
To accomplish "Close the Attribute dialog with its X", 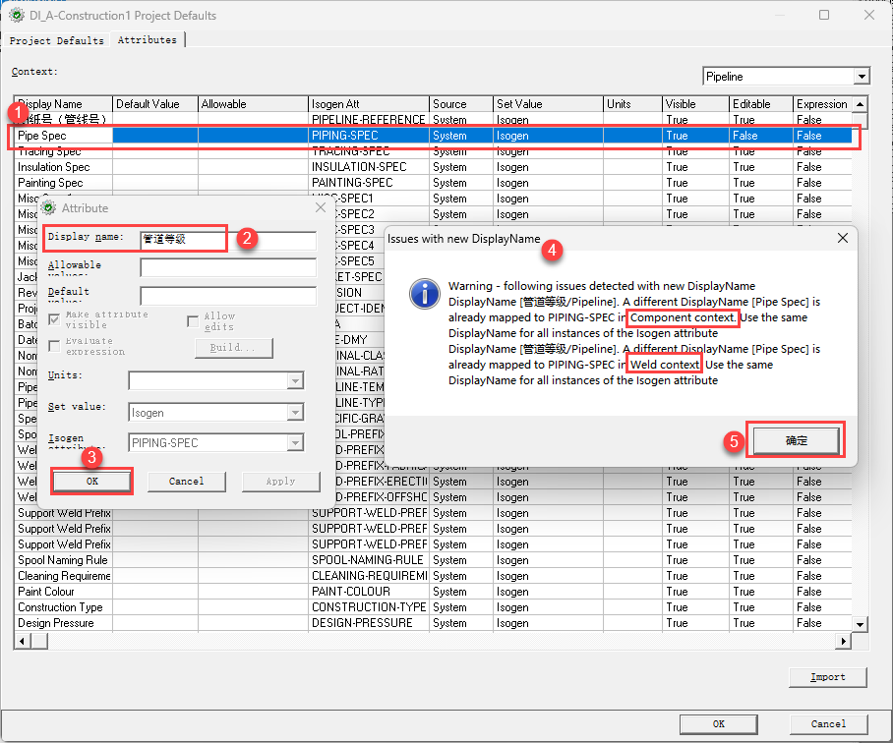I will coord(320,207).
